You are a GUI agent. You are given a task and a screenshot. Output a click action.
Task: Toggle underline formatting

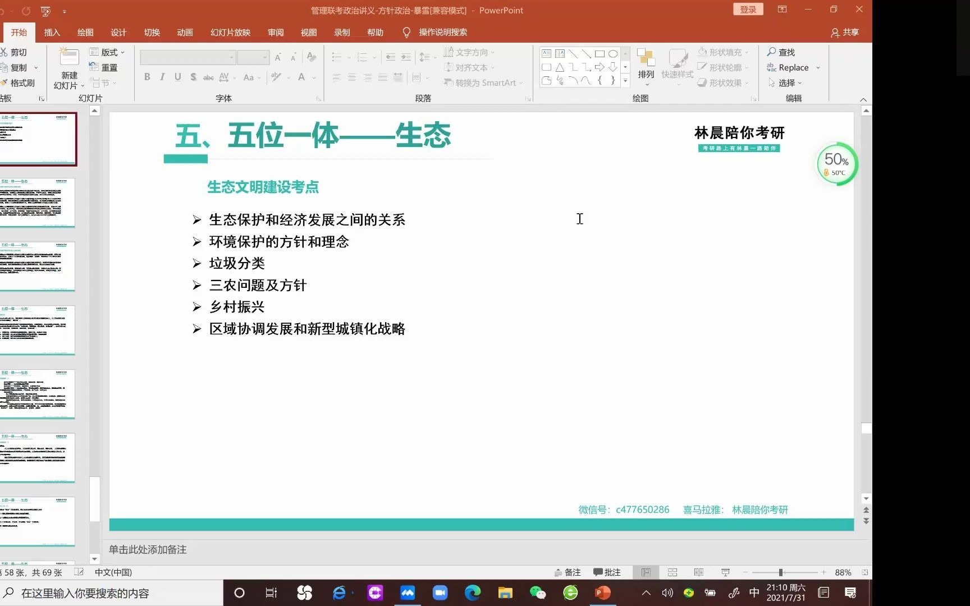(x=177, y=77)
